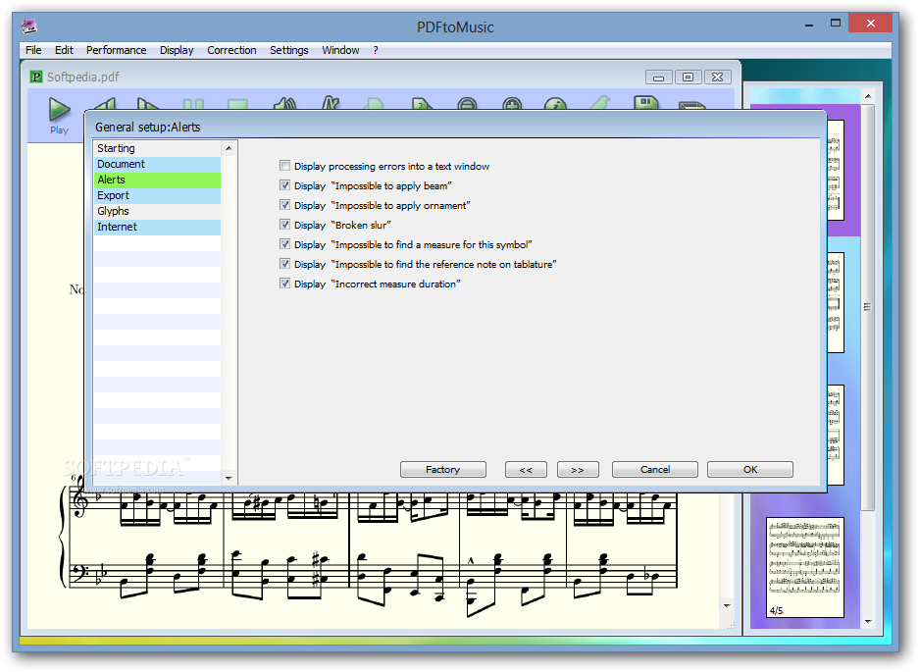Restore the Softpedia.pdf document window
The width and height of the screenshot is (919, 672).
pyautogui.click(x=689, y=77)
